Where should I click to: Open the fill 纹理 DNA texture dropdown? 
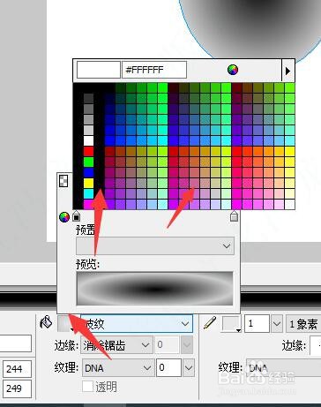tap(118, 367)
